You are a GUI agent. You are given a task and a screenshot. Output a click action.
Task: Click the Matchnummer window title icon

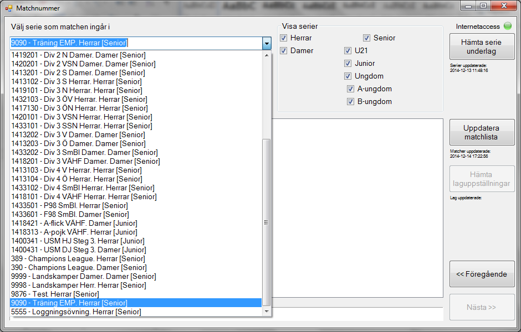9,8
